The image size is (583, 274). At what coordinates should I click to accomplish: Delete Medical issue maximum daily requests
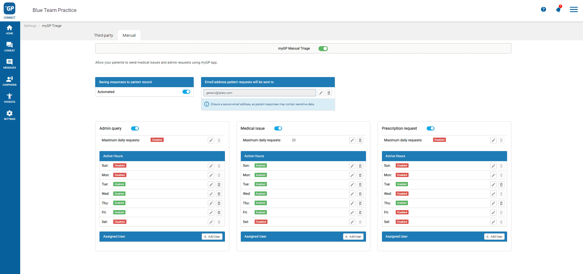coord(360,140)
